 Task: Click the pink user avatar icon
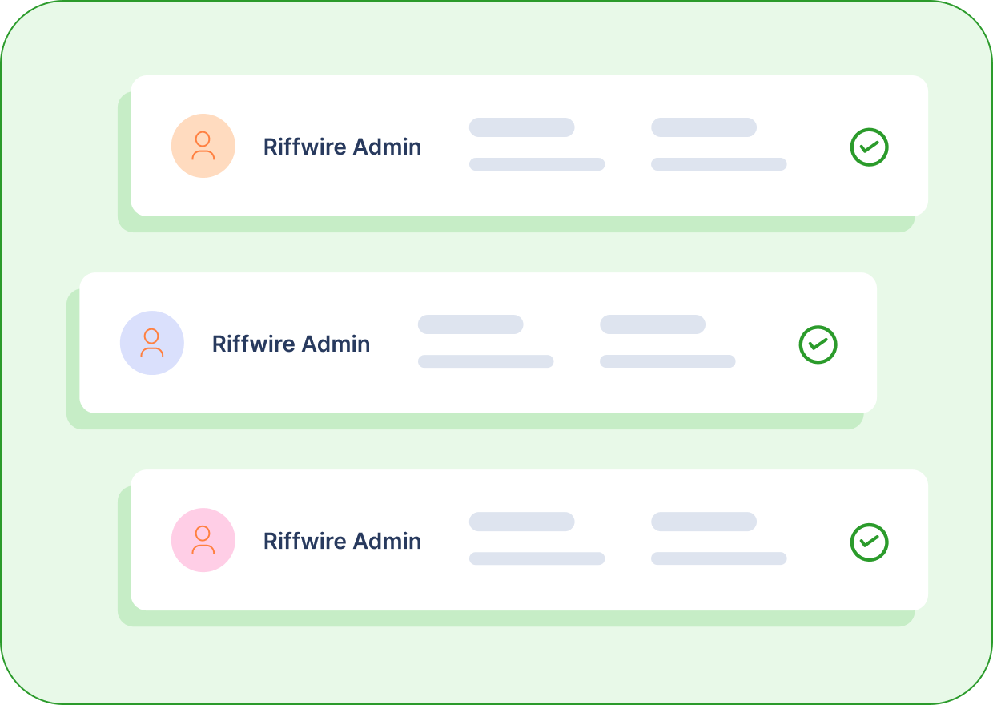[203, 540]
